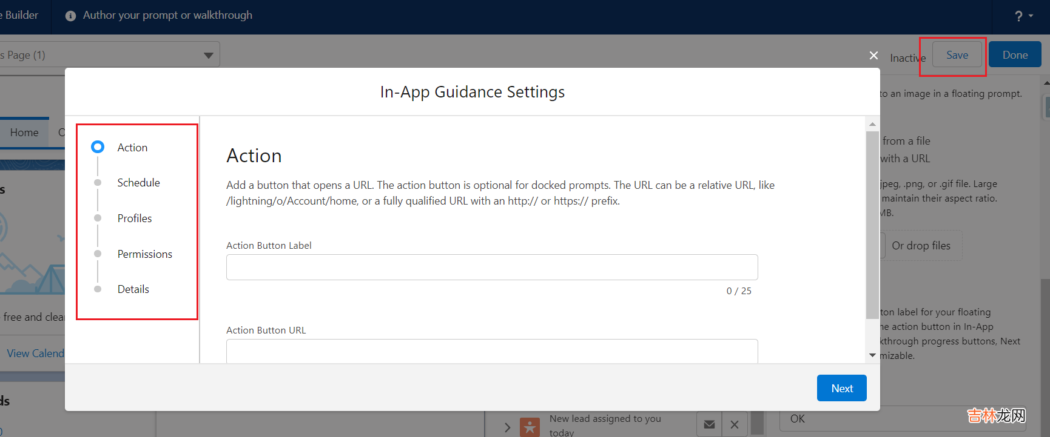Open the help question mark menu
1050x437 pixels.
(x=1023, y=16)
